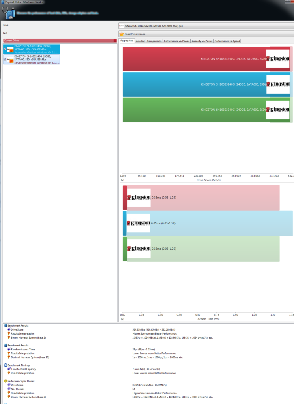This screenshot has width=294, height=404.
Task: Click diamond icon next to Time to Read Capacity
Action: click(x=9, y=369)
